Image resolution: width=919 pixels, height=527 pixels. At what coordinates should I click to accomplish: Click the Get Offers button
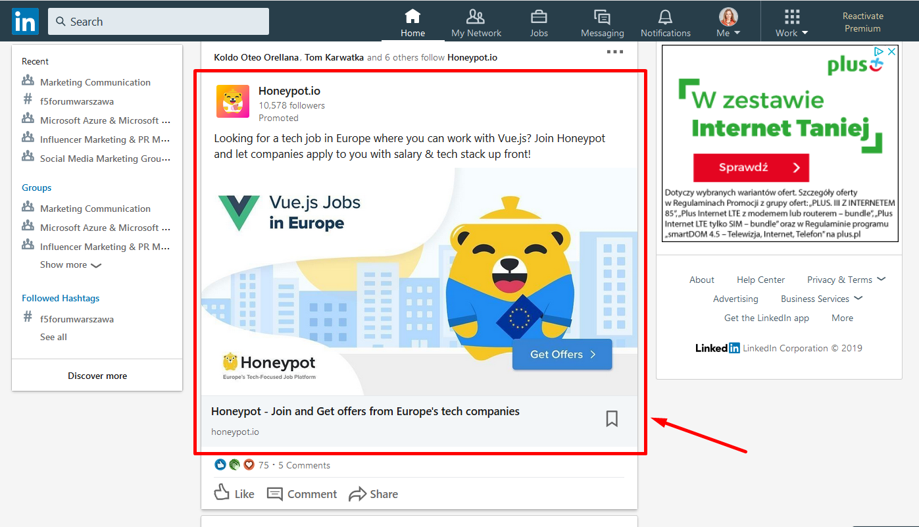pyautogui.click(x=562, y=354)
